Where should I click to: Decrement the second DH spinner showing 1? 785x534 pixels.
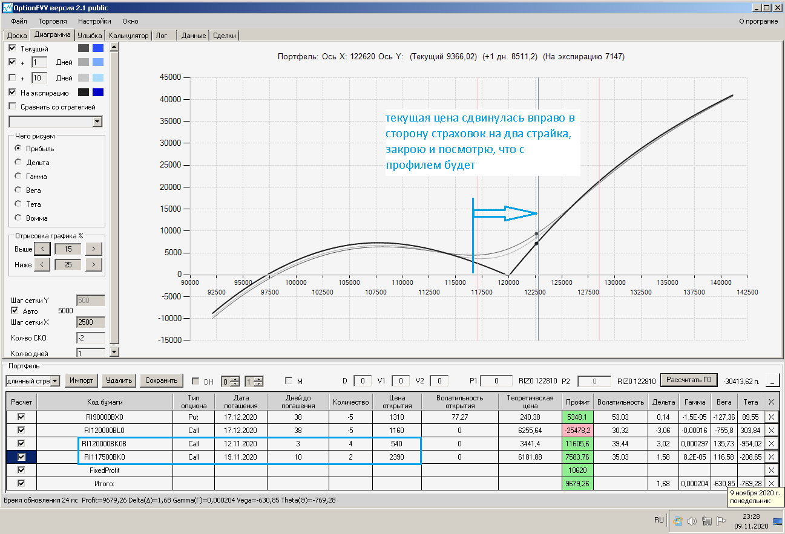259,383
